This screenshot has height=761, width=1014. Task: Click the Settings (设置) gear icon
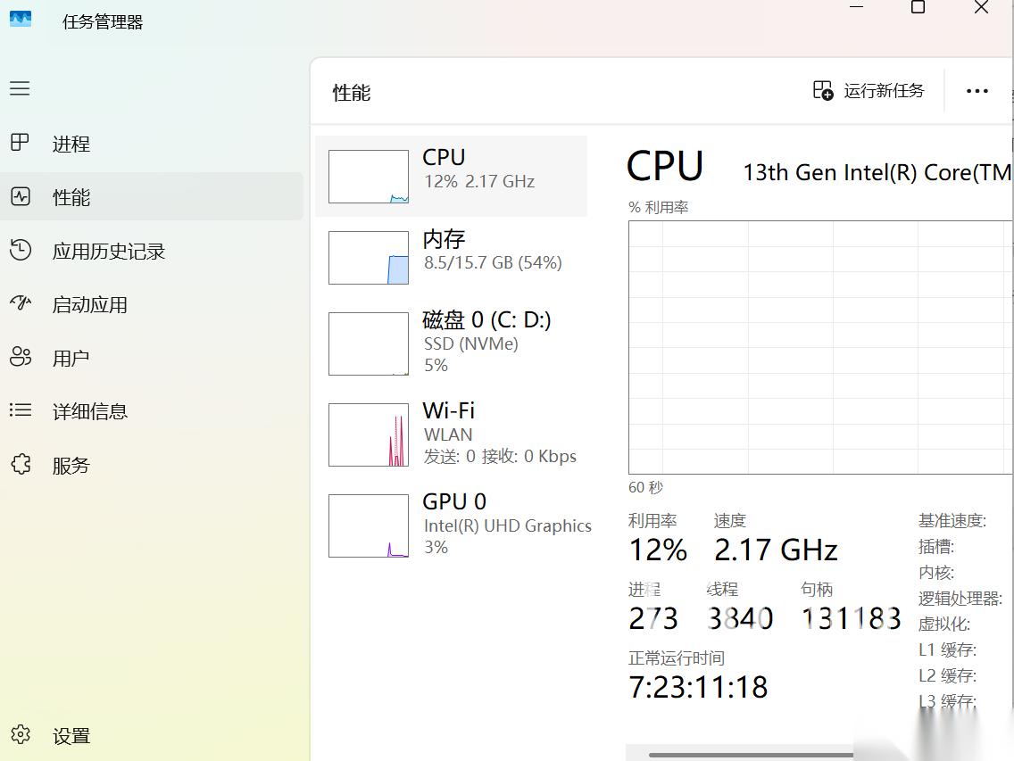[20, 734]
